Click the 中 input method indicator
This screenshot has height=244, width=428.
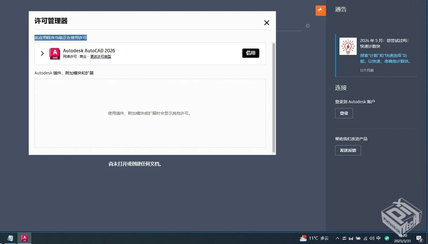click(x=378, y=238)
